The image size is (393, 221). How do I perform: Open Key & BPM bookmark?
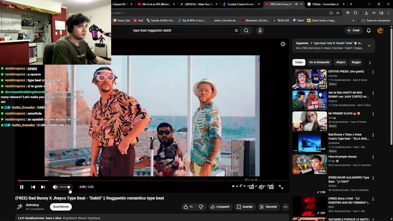tap(192, 21)
